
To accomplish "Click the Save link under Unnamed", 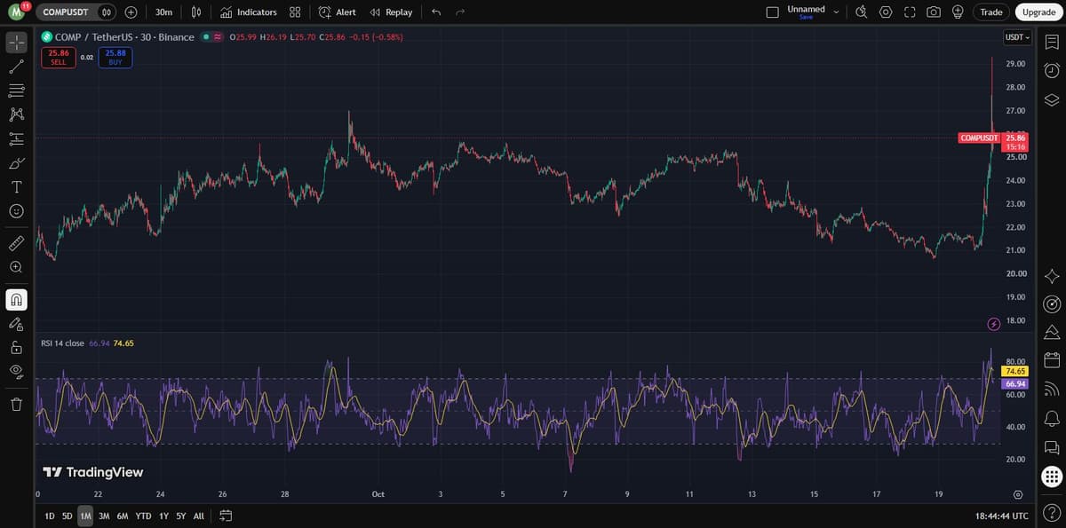I will 806,18.
